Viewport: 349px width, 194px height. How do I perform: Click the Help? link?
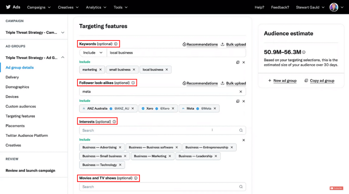click(x=259, y=7)
